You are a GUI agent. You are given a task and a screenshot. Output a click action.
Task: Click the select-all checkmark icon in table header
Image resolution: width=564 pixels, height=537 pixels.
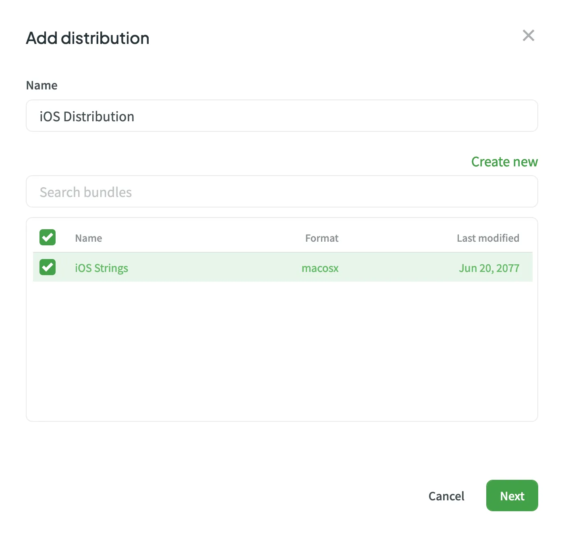47,237
